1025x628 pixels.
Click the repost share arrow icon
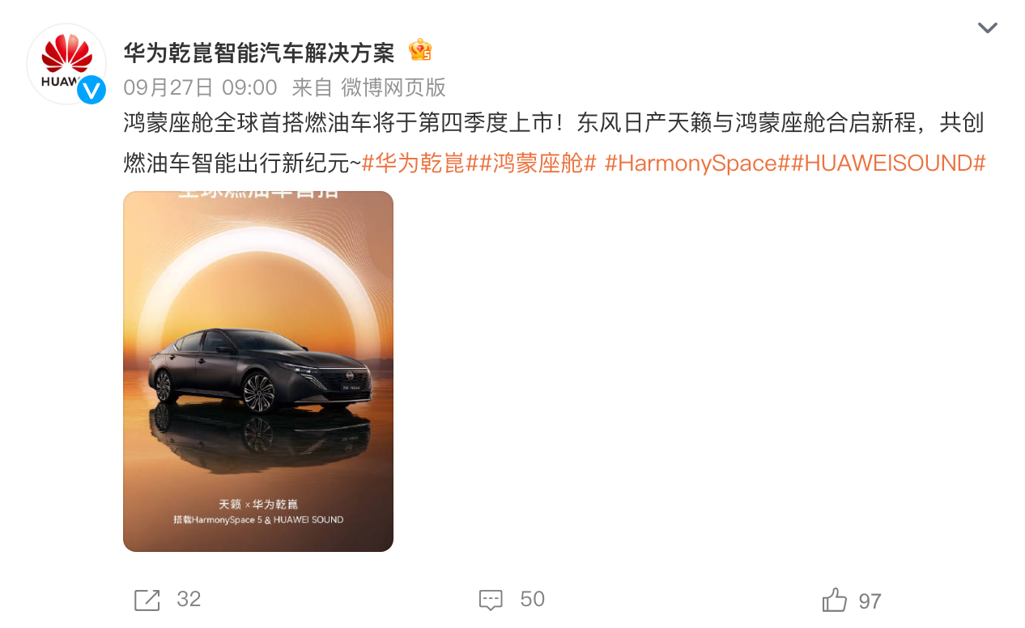[x=147, y=600]
